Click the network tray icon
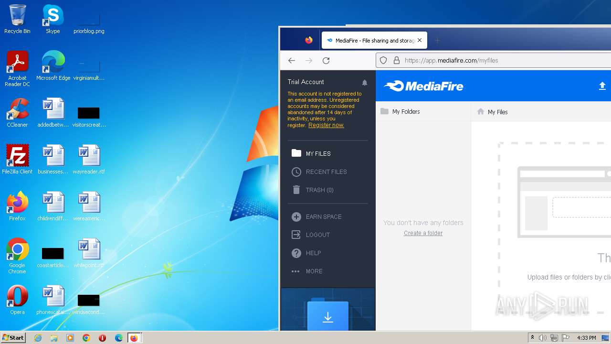This screenshot has width=611, height=344. tap(554, 338)
